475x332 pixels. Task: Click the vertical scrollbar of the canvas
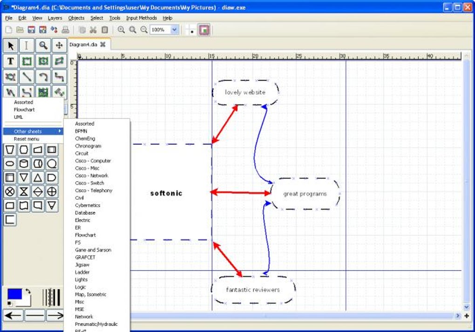click(x=467, y=182)
